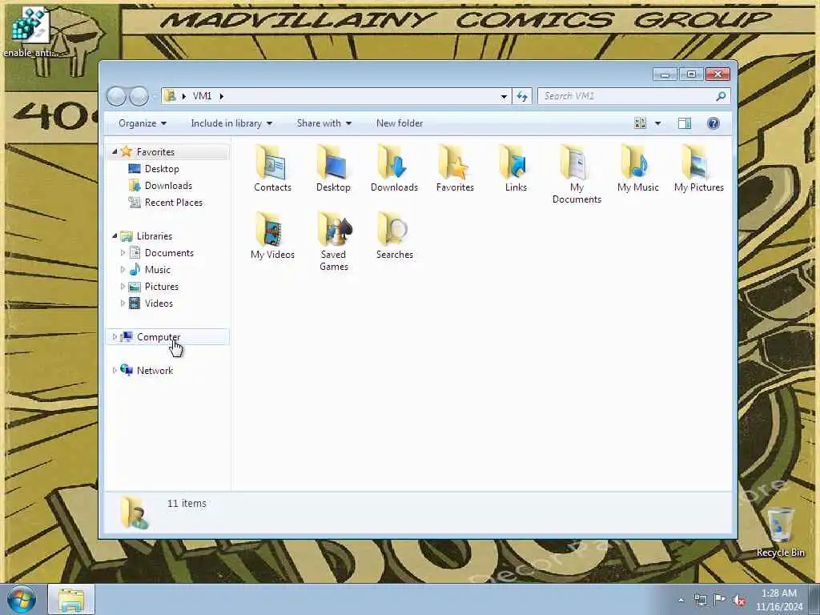Viewport: 820px width, 615px height.
Task: Click the Libraries header in sidebar
Action: (x=155, y=236)
